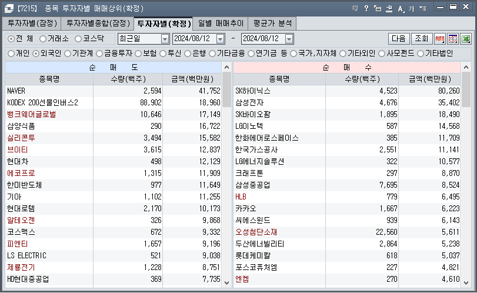Viewport: 477px width, 293px height.
Task: Select LS ELECTRIC row
Action: click(113, 255)
